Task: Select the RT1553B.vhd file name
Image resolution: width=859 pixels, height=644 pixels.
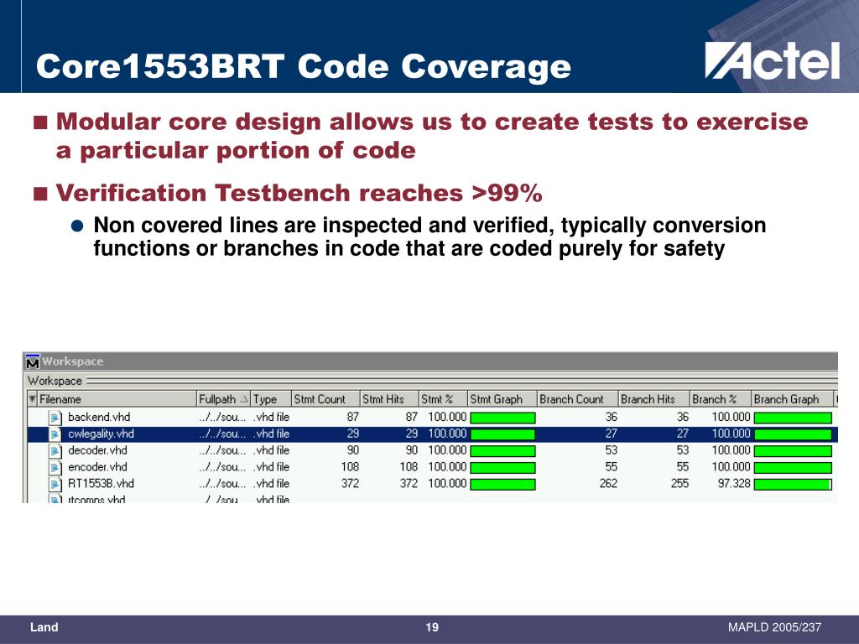Action: click(x=101, y=484)
